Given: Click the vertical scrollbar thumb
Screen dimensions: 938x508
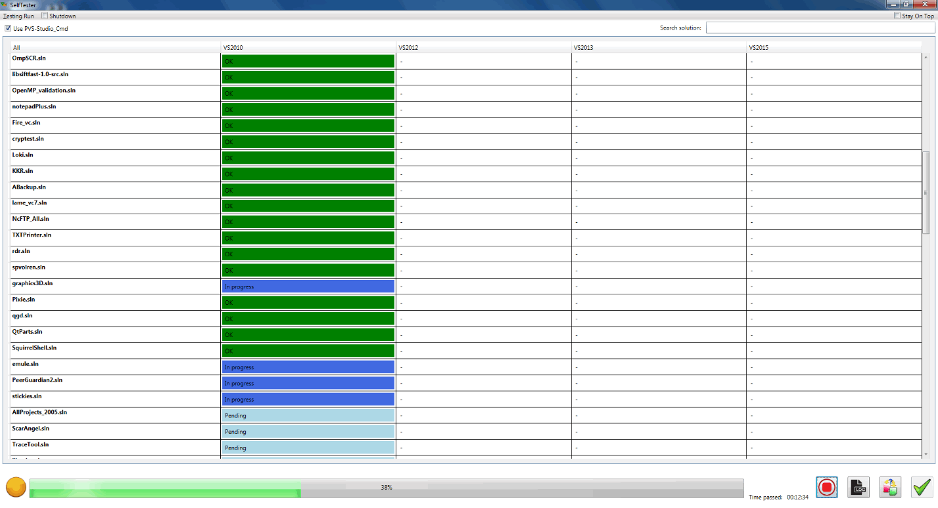Looking at the screenshot, I should [927, 192].
